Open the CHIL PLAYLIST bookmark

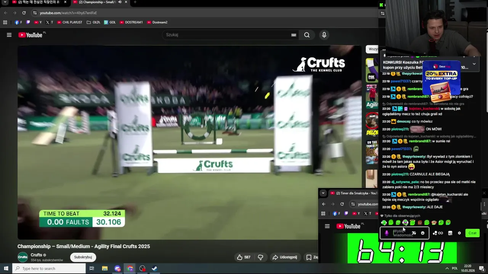(70, 22)
